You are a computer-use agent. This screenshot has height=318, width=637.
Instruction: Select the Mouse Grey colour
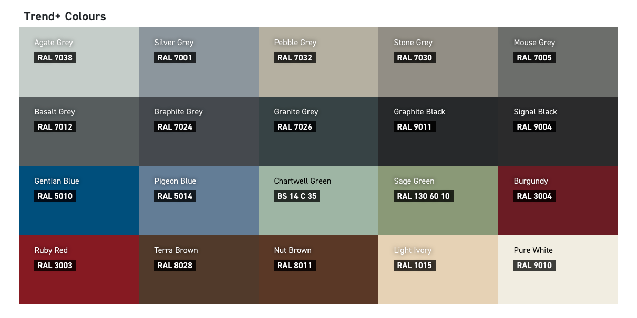[x=558, y=62]
